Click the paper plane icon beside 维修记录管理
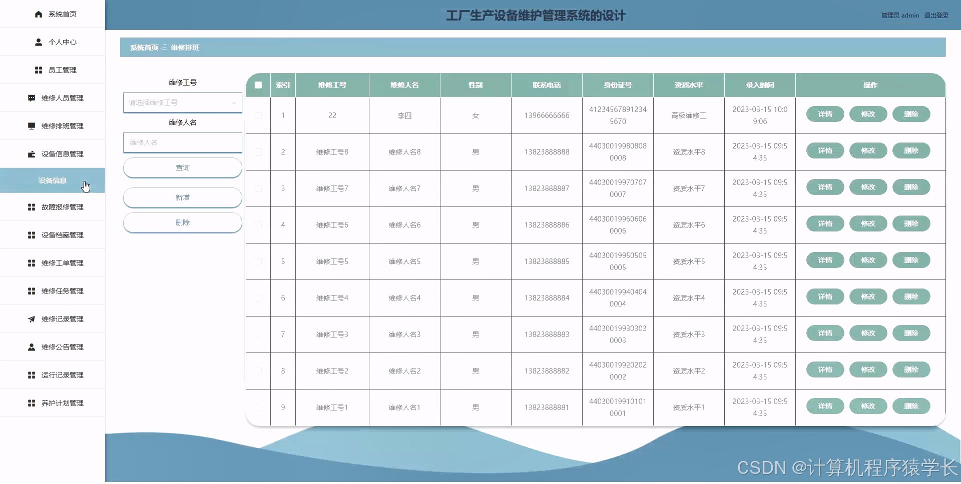 [x=32, y=319]
